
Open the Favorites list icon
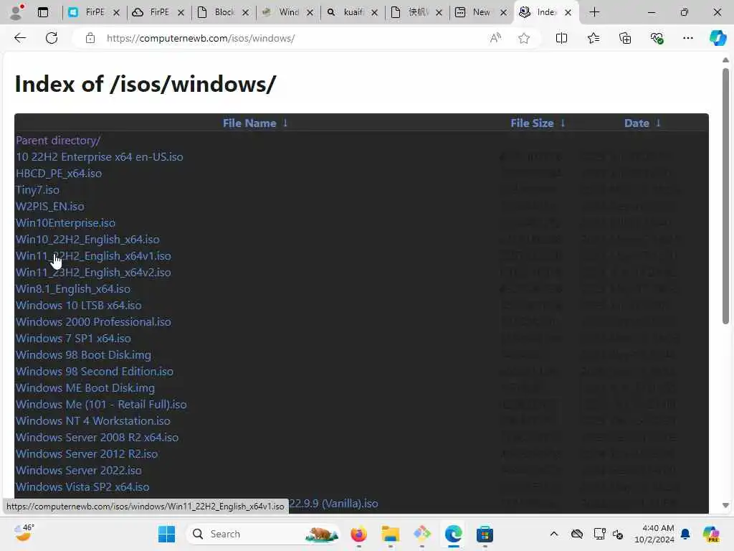[x=593, y=38]
